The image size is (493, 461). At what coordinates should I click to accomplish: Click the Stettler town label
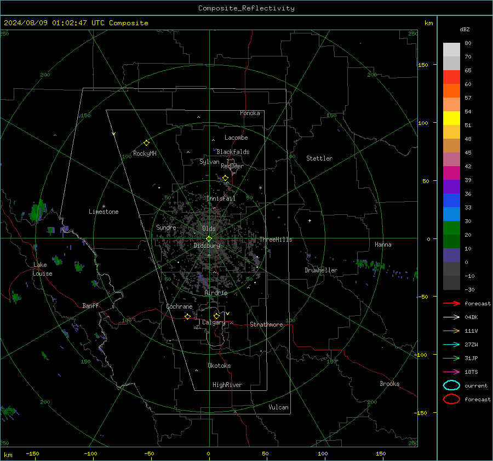[x=319, y=158]
